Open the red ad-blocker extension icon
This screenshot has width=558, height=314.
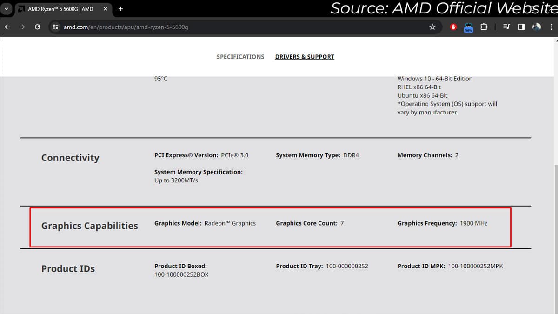(x=453, y=27)
